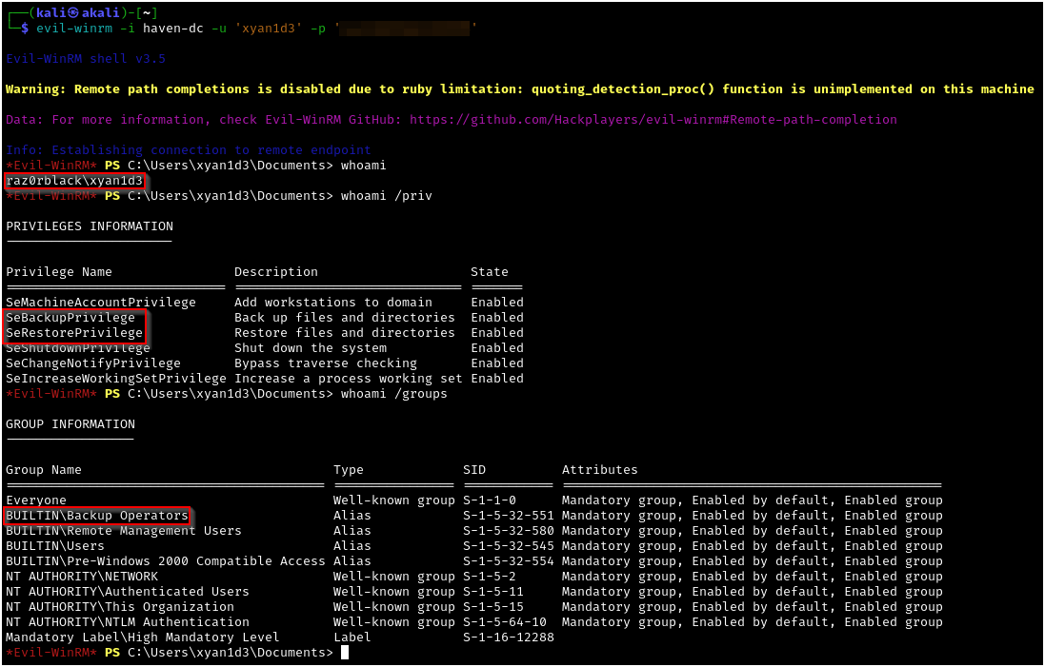This screenshot has width=1045, height=667.
Task: Click the Mandatory Label\High Mandatory Level row
Action: (142, 638)
